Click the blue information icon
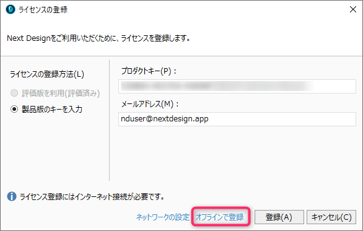Viewport: 363px width, 231px height. coord(12,196)
